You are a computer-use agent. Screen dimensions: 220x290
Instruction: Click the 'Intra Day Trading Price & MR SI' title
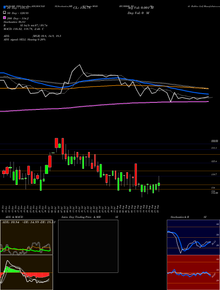[90, 217]
